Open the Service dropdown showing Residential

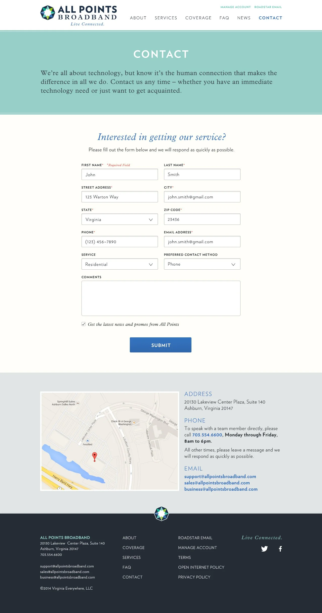pos(120,264)
